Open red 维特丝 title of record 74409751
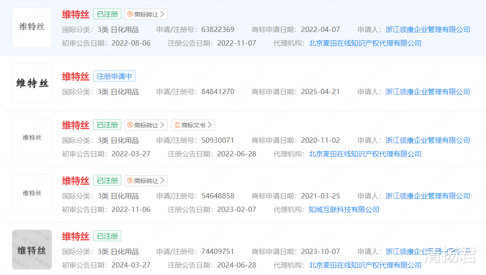Viewport: 486px width, 275px height. pyautogui.click(x=76, y=236)
